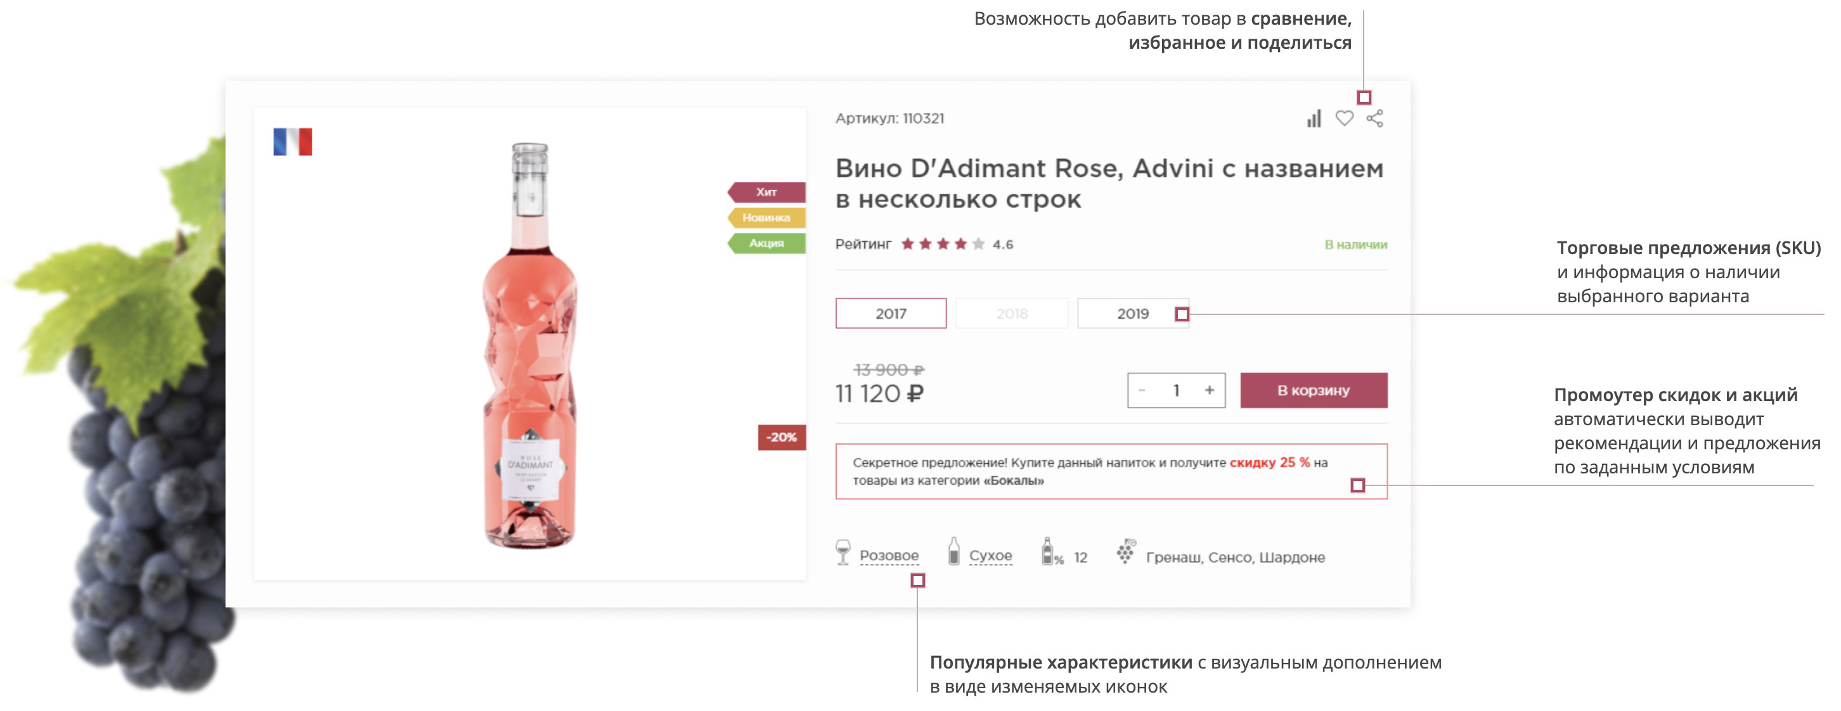The width and height of the screenshot is (1841, 711).
Task: Click the grape cluster icon
Action: click(1126, 552)
